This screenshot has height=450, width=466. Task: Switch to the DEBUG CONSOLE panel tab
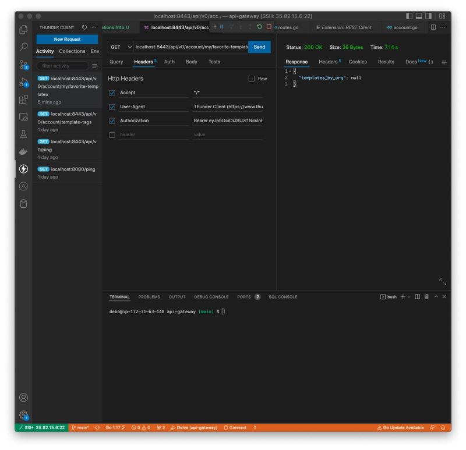(211, 297)
